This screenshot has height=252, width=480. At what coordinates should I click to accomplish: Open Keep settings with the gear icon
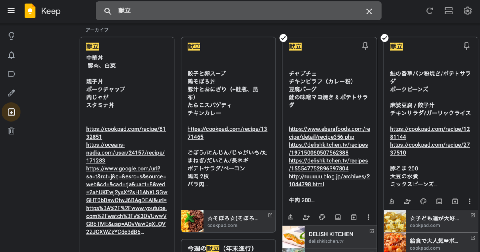tap(467, 11)
